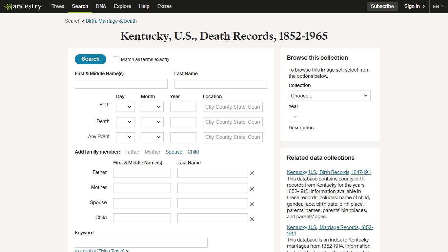448x252 pixels.
Task: Focus the Any Event location field
Action: click(x=233, y=137)
